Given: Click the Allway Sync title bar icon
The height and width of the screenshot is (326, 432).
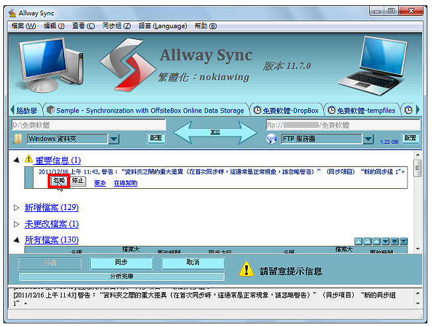Looking at the screenshot, I should 12,13.
